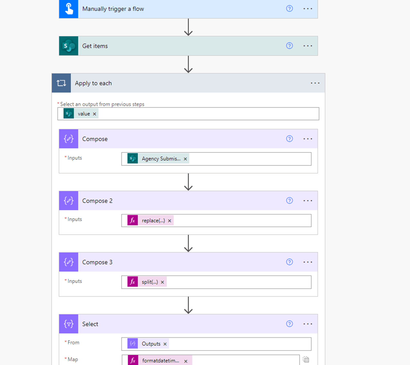410x365 pixels.
Task: Collapse the Compose 2 step title
Action: pos(97,201)
